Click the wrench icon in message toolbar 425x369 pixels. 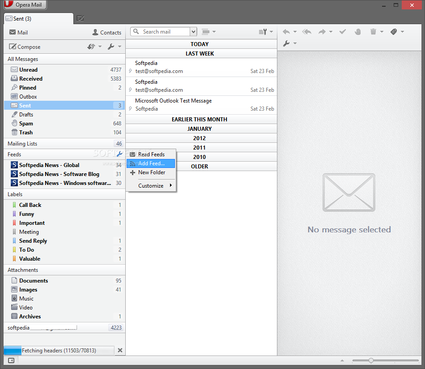pyautogui.click(x=286, y=43)
